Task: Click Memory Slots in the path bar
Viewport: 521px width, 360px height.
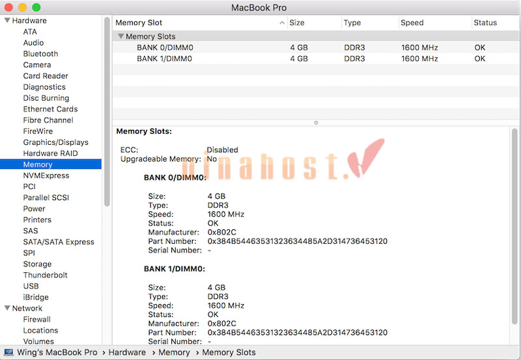Action: tap(229, 352)
